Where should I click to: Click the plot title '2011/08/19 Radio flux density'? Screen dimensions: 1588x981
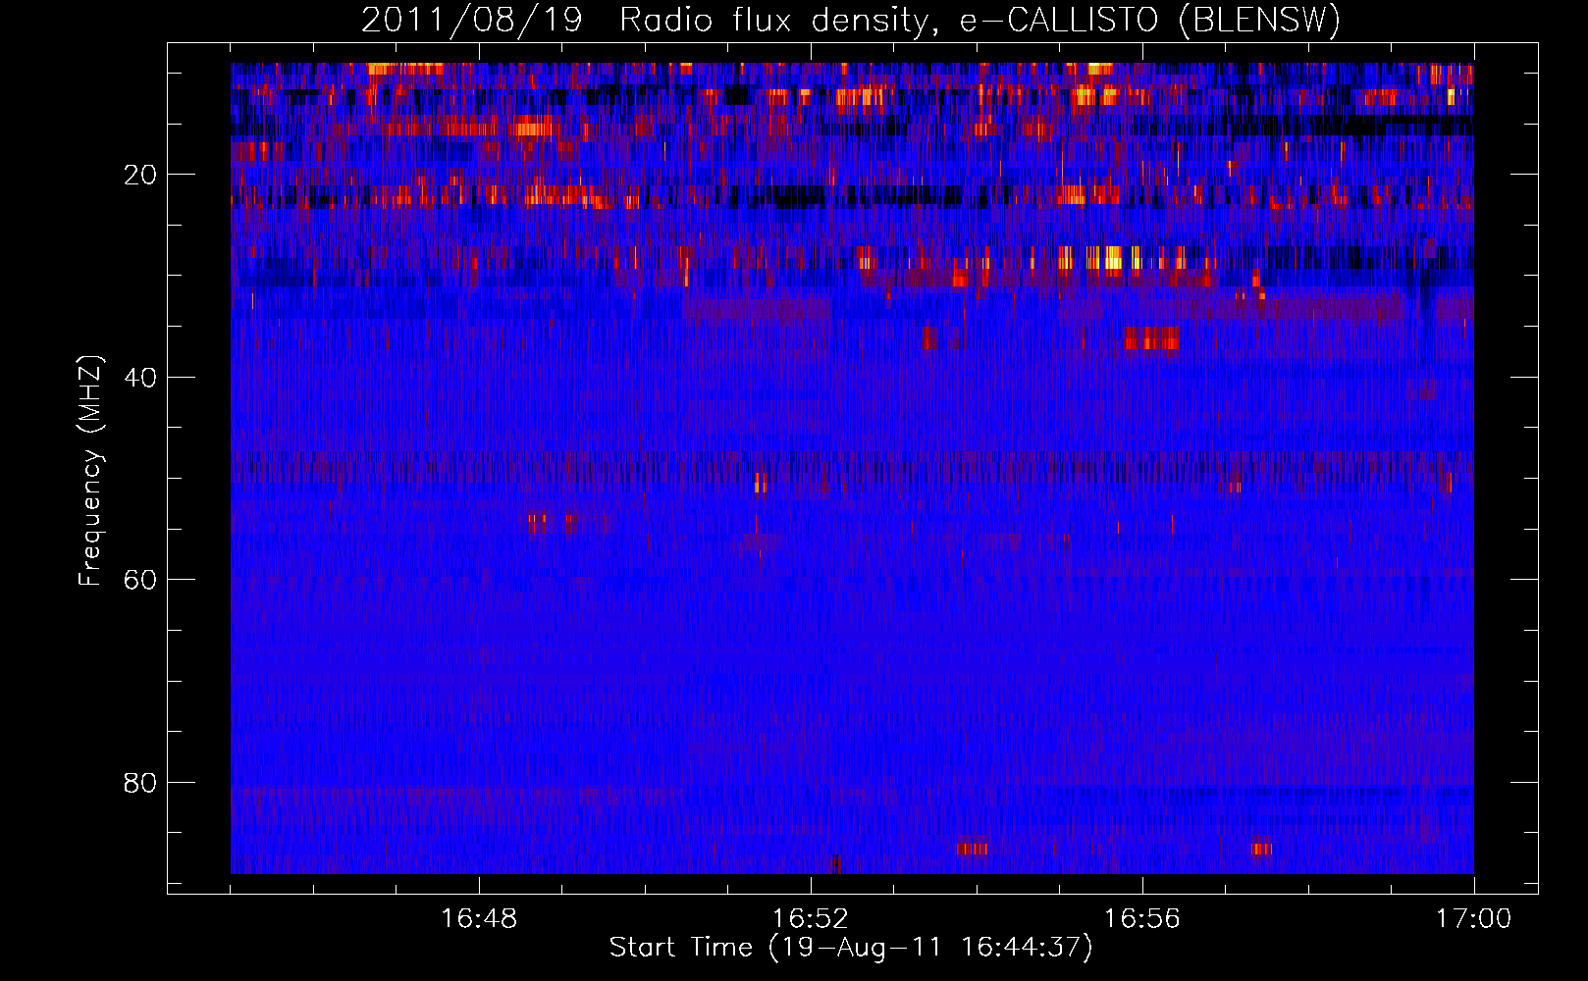point(851,21)
